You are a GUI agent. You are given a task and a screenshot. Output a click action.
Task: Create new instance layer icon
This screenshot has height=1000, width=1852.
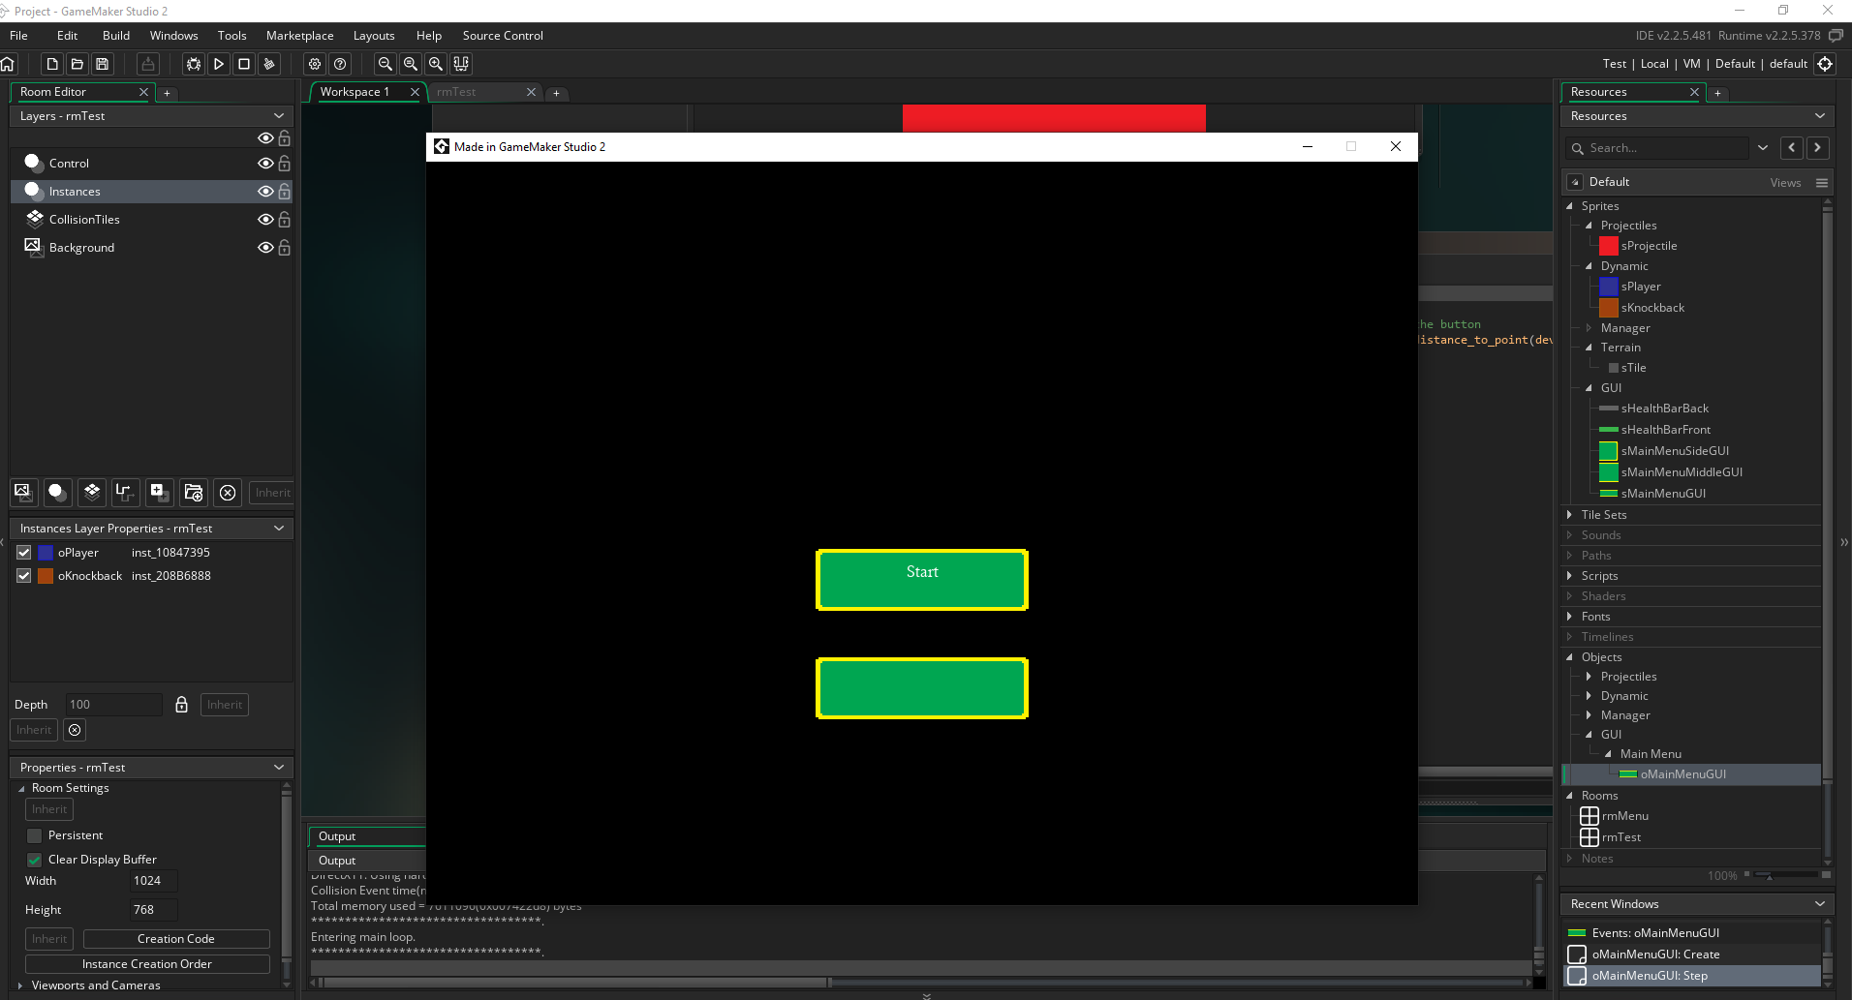pyautogui.click(x=58, y=493)
